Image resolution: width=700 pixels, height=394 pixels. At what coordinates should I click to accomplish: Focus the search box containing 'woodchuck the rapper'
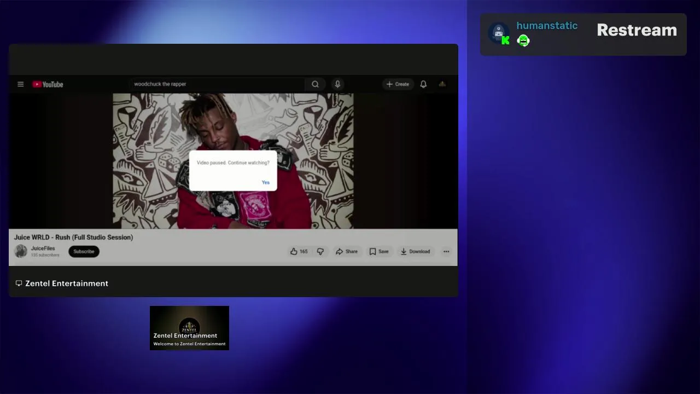coord(218,84)
